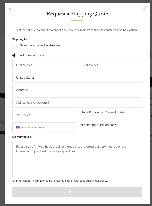Open the 'our policy' link
This screenshot has width=152, height=206.
pos(101,181)
